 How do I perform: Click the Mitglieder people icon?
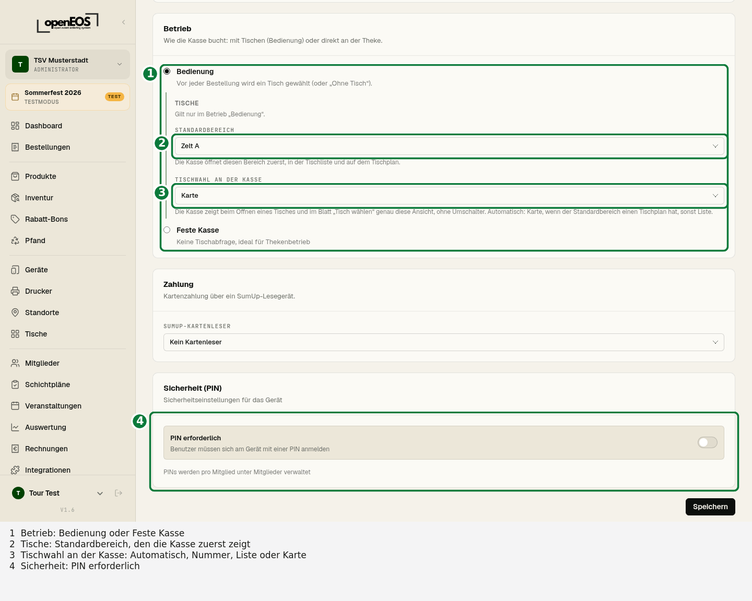click(15, 363)
